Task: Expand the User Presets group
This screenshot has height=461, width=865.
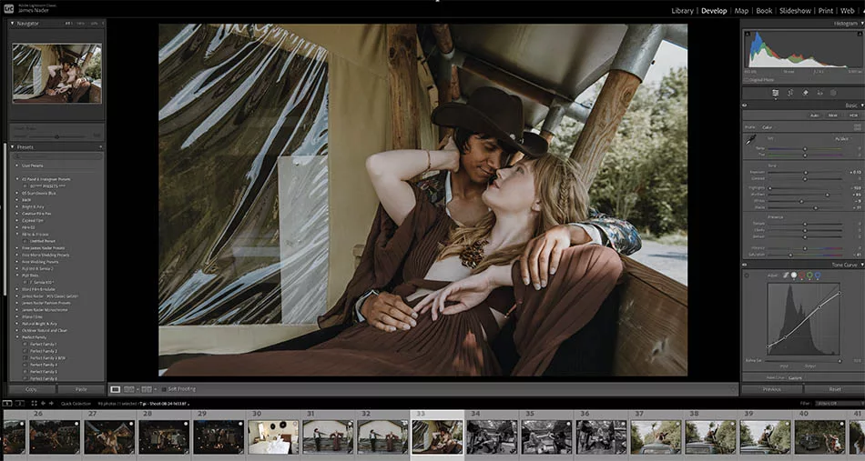Action: [x=17, y=165]
